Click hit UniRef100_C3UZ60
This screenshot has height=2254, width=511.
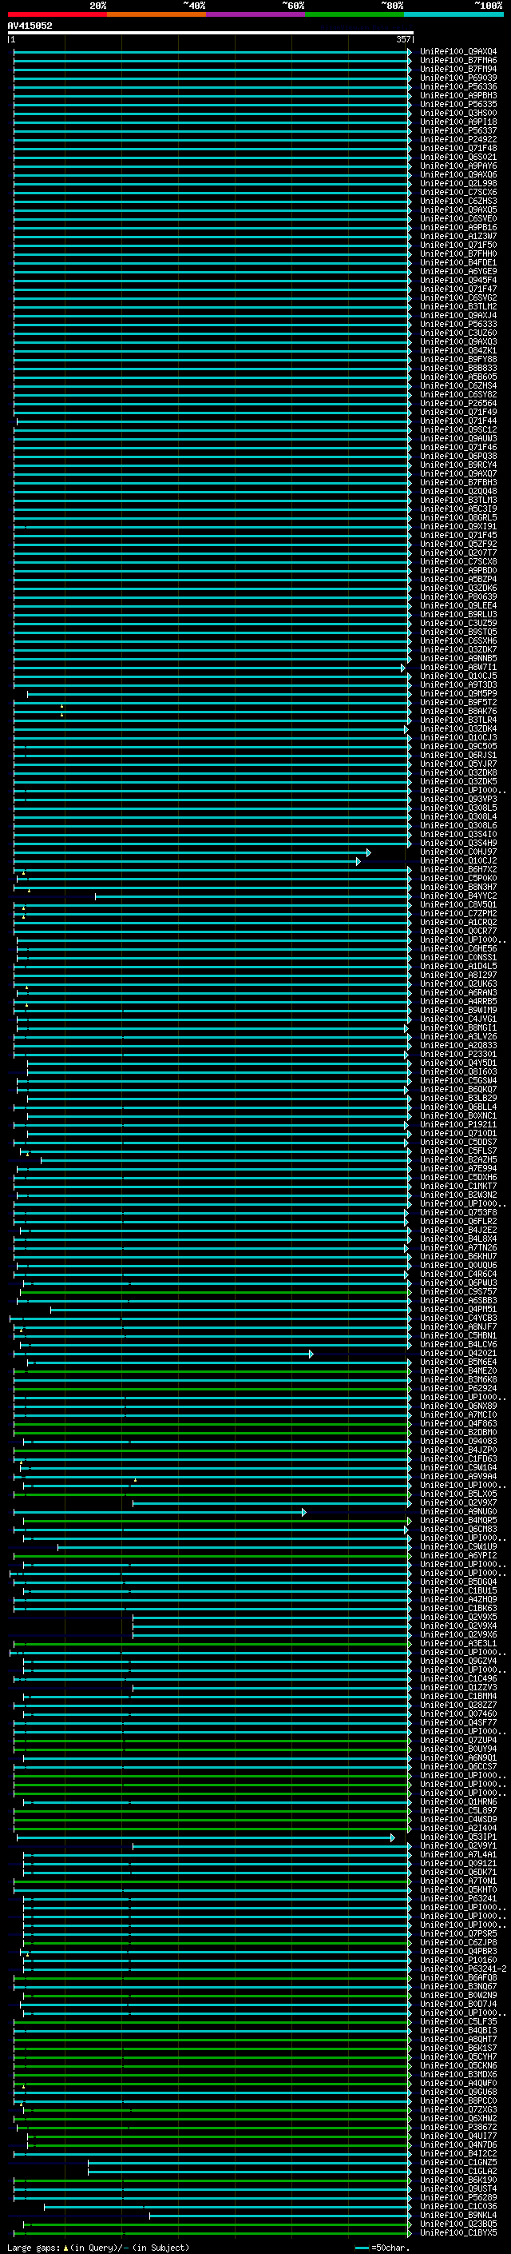tap(458, 333)
